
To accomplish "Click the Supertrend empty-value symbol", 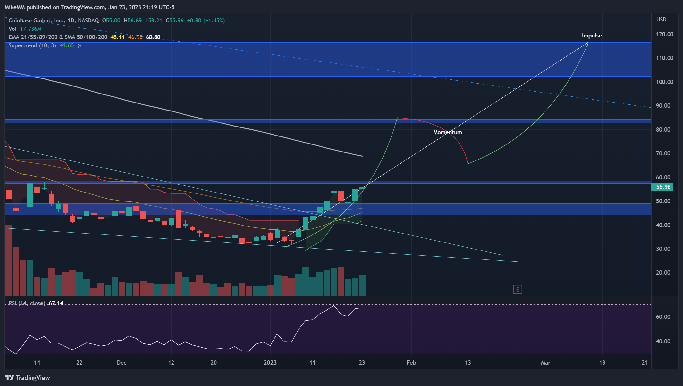I will 79,45.
